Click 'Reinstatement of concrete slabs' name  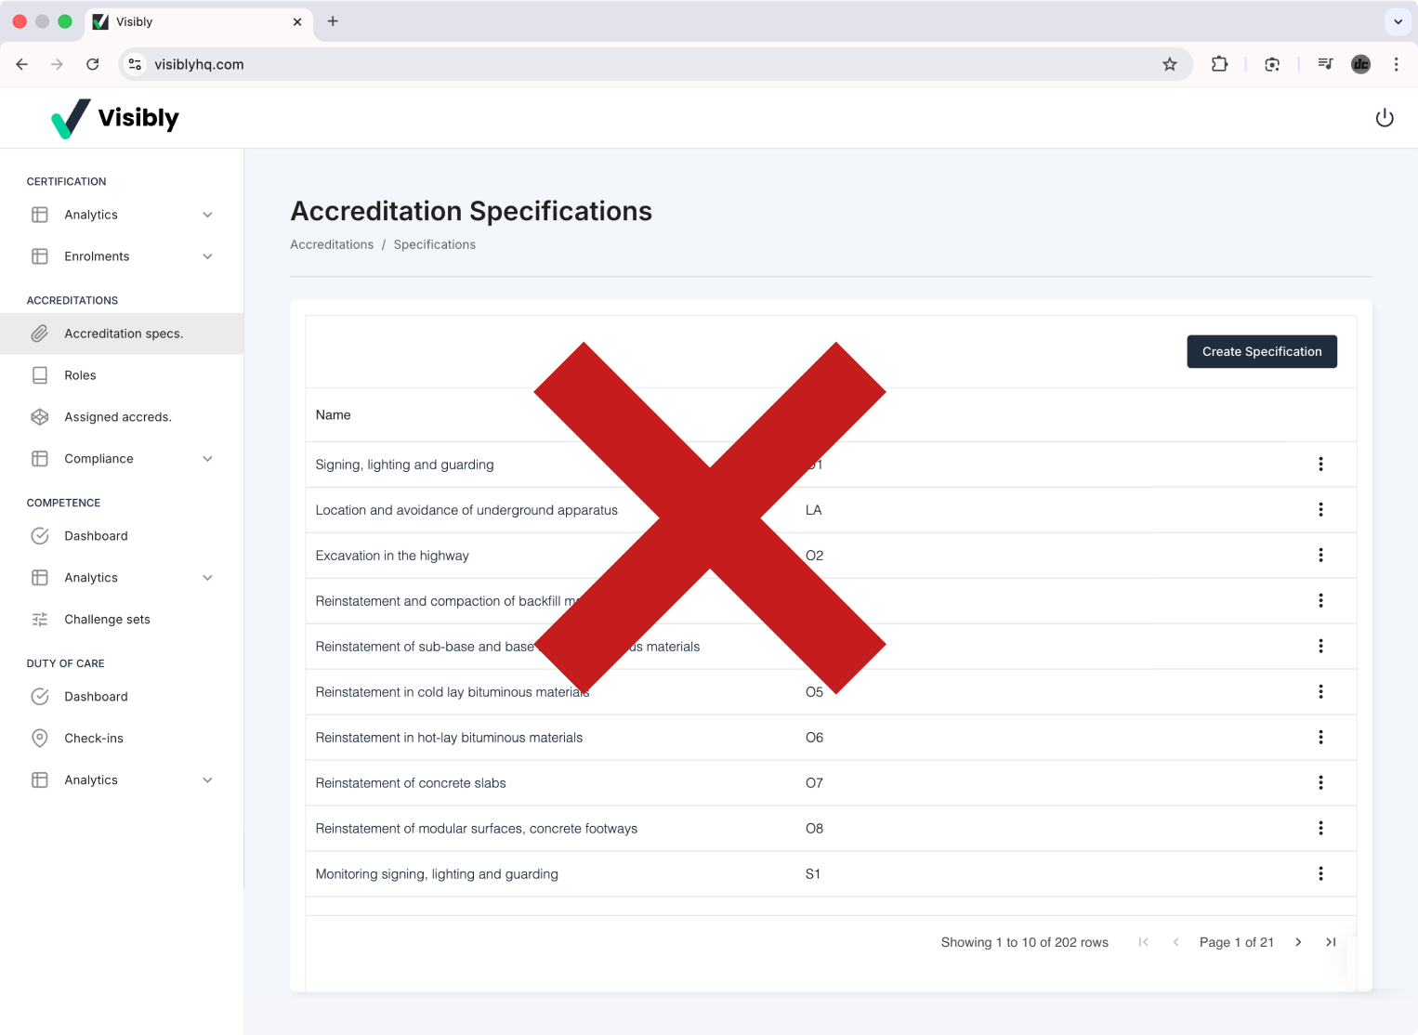(x=411, y=783)
